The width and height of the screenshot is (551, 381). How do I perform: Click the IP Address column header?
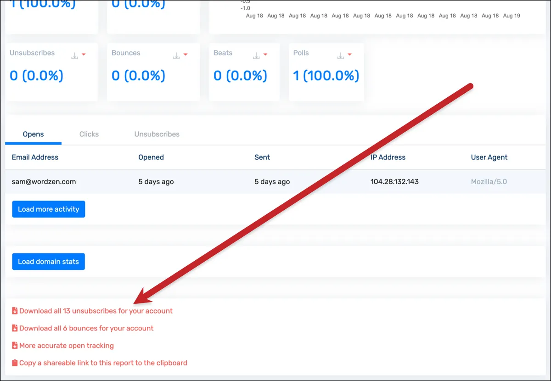click(x=388, y=157)
